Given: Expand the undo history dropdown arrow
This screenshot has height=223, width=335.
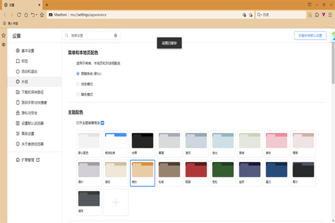Looking at the screenshot, I should [x=37, y=15].
